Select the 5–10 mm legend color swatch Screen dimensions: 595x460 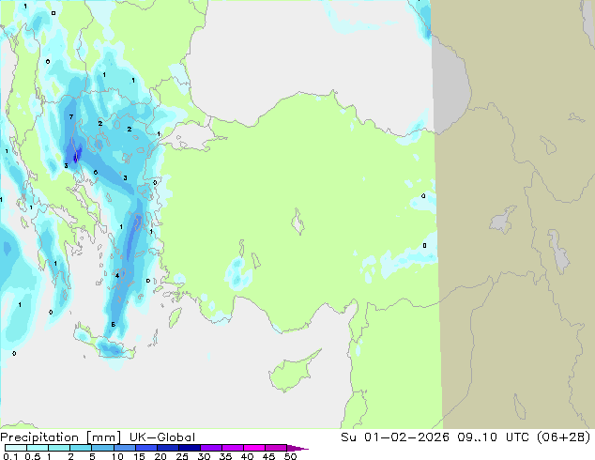[102, 448]
